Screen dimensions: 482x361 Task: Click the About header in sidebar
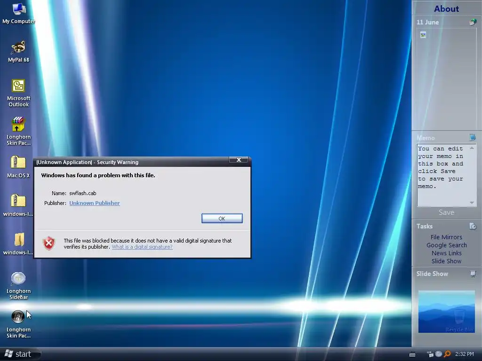pos(446,8)
